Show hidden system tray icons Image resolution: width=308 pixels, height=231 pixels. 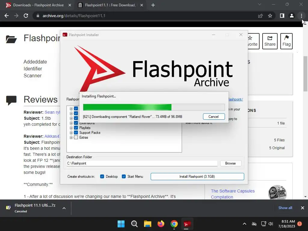click(244, 224)
